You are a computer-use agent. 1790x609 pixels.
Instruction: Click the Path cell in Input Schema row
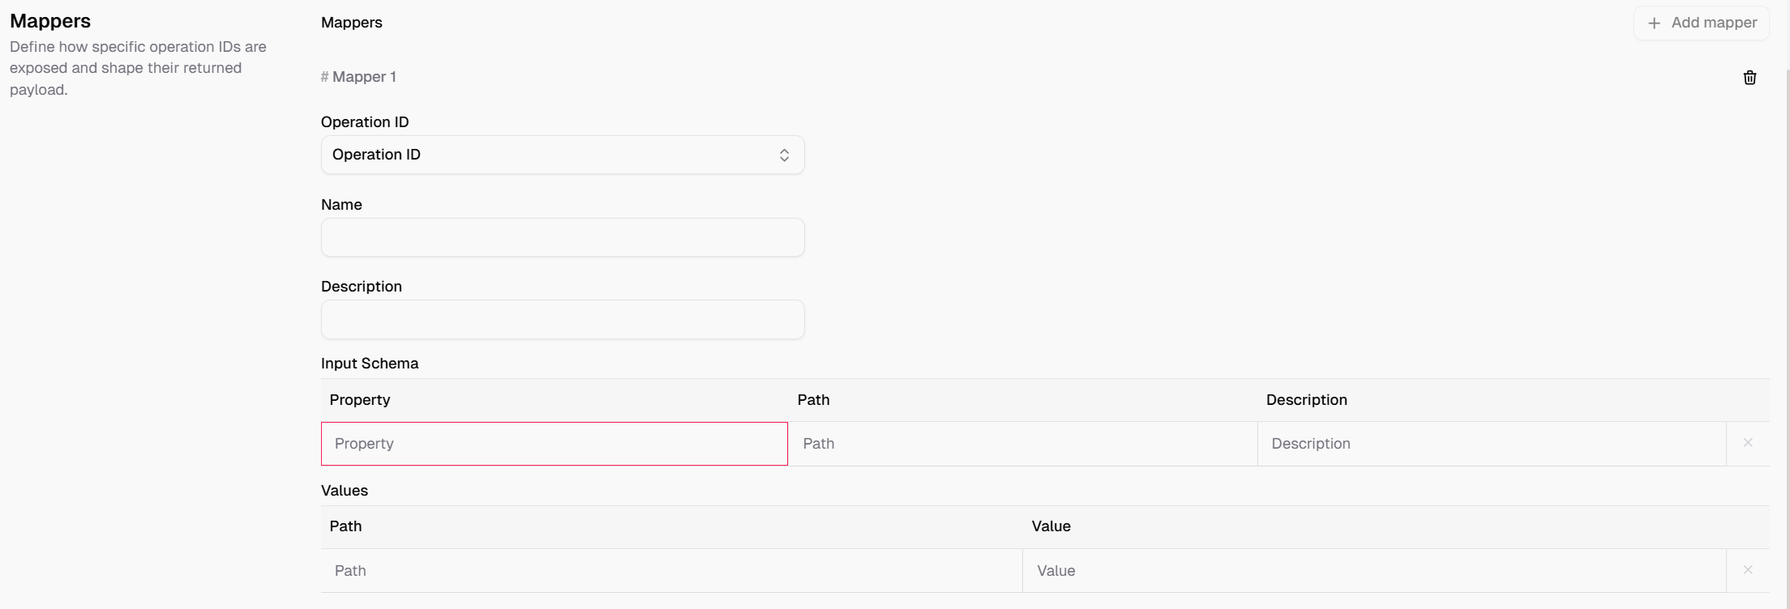pyautogui.click(x=1023, y=444)
